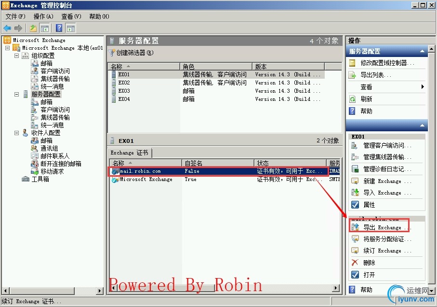Open the 操作(A) menu
Image resolution: width=437 pixels, height=307 pixels.
pos(43,16)
